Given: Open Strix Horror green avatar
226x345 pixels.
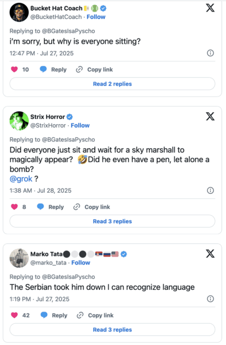Looking at the screenshot, I should 19,121.
